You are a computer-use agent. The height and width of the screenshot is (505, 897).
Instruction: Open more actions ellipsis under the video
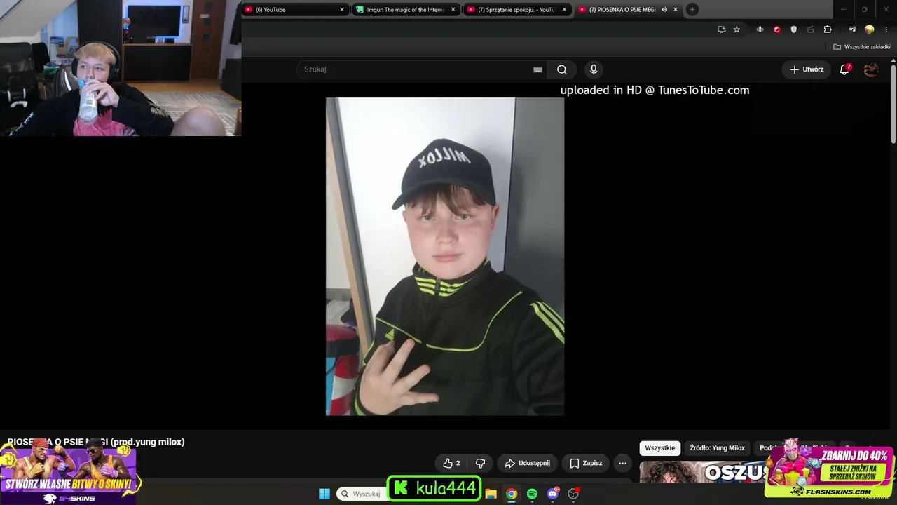pyautogui.click(x=622, y=463)
